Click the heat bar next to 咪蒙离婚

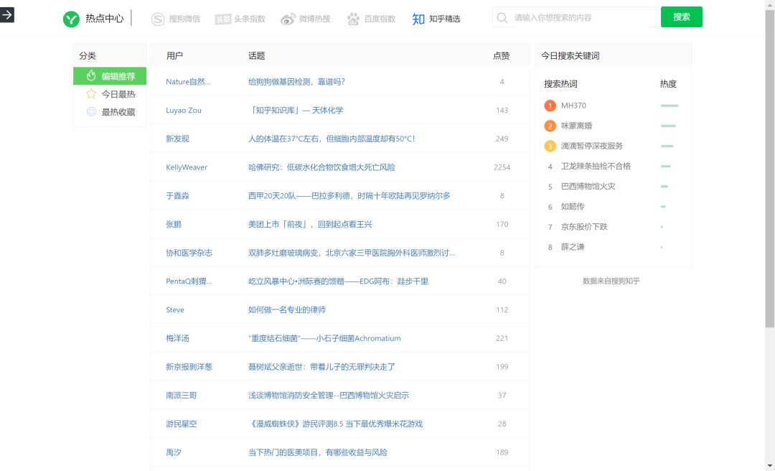(668, 126)
